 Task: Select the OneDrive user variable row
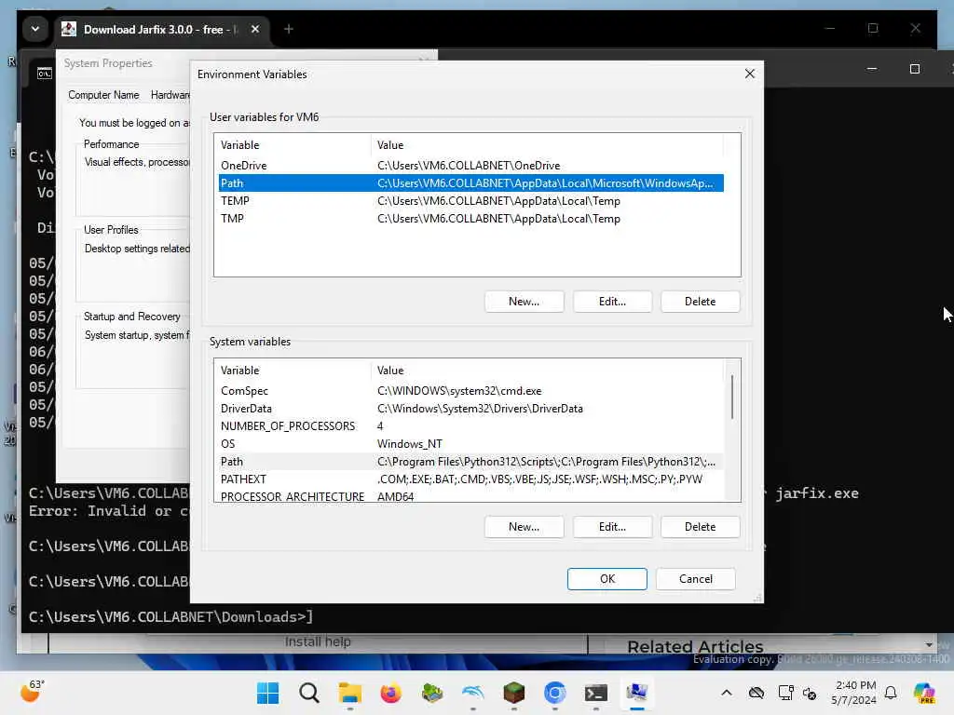pos(470,166)
